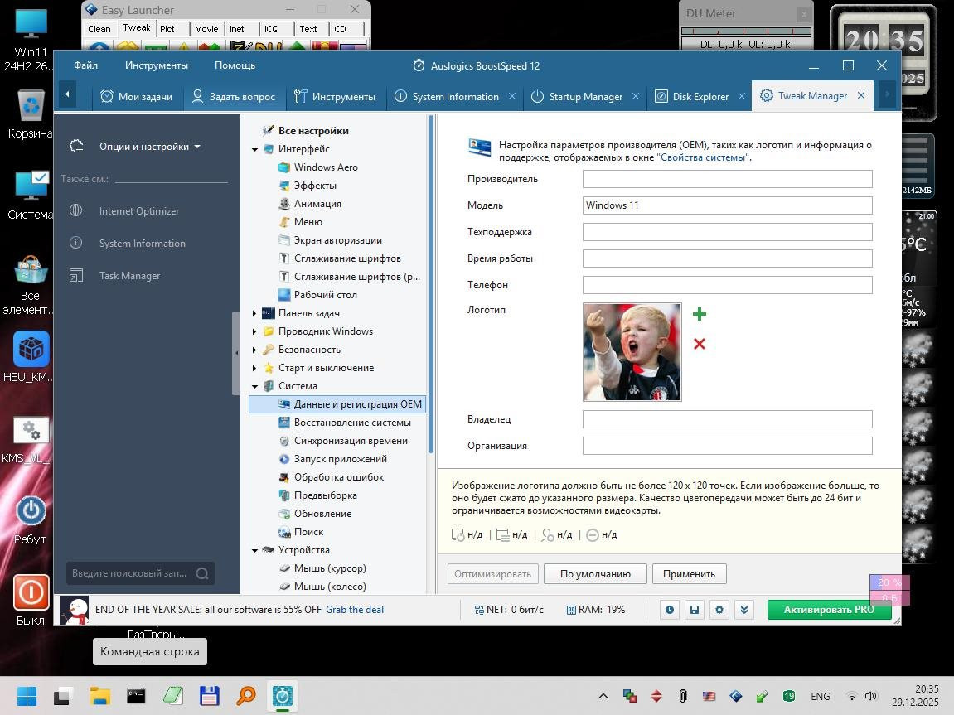This screenshot has height=715, width=954.
Task: Open the Помощь menu
Action: tap(235, 65)
